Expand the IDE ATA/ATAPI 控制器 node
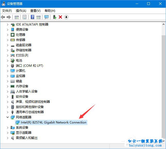Image resolution: width=166 pixels, height=149 pixels. click(7, 24)
